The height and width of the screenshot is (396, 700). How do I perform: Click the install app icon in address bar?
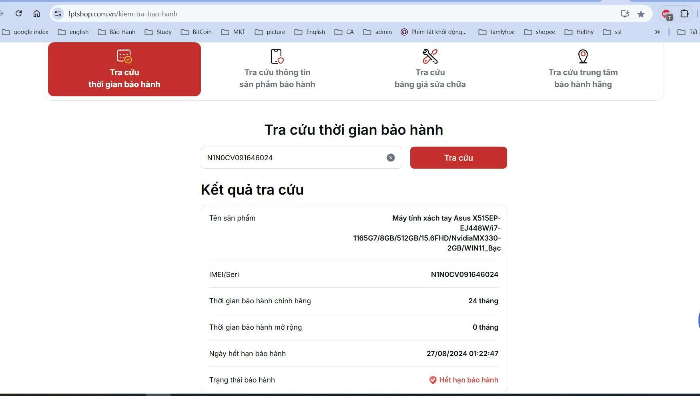[x=625, y=14]
